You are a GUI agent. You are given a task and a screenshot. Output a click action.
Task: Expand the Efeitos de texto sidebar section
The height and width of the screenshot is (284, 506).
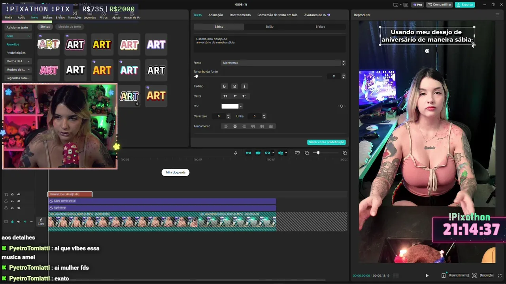[18, 61]
